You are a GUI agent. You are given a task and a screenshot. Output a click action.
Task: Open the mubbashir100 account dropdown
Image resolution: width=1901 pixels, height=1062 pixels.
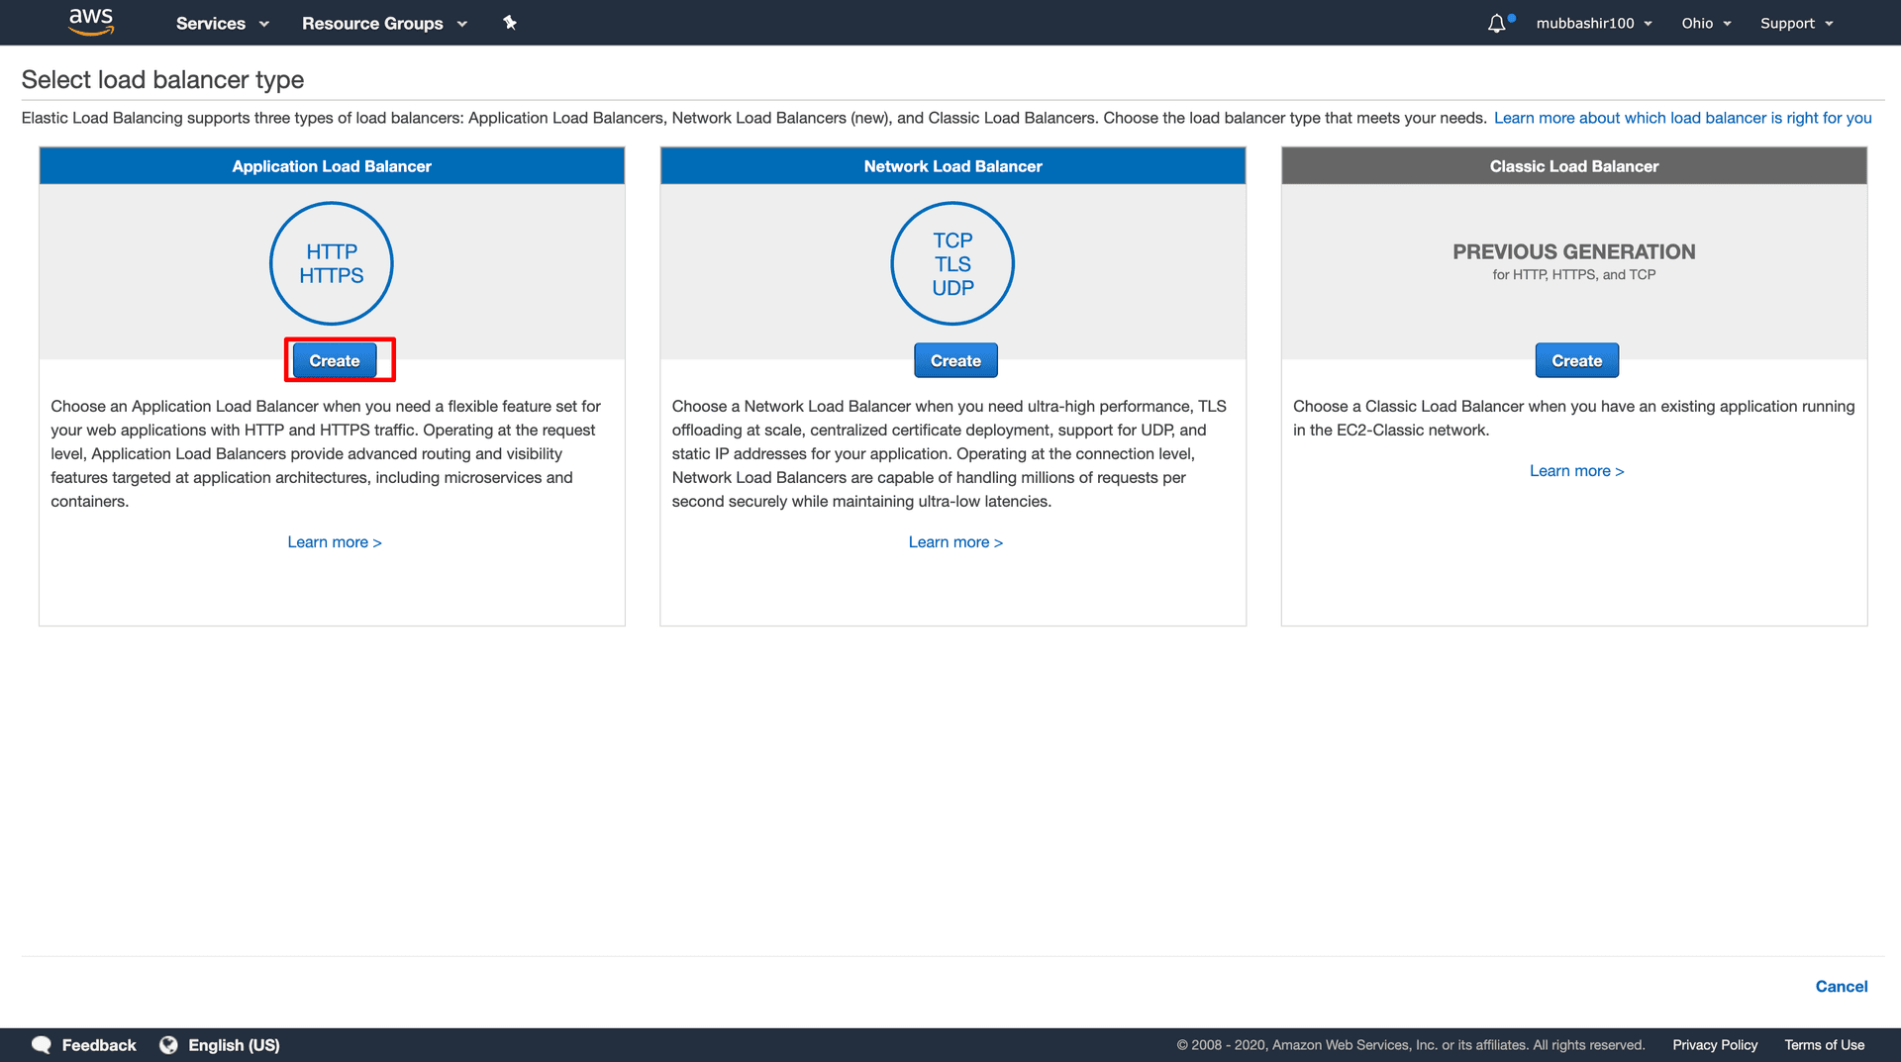[x=1594, y=23]
